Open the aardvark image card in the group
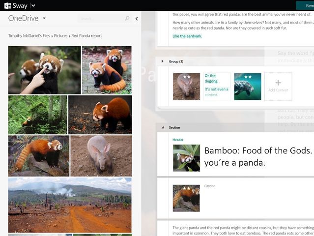Viewport: 314px width, 236px height. click(x=186, y=87)
